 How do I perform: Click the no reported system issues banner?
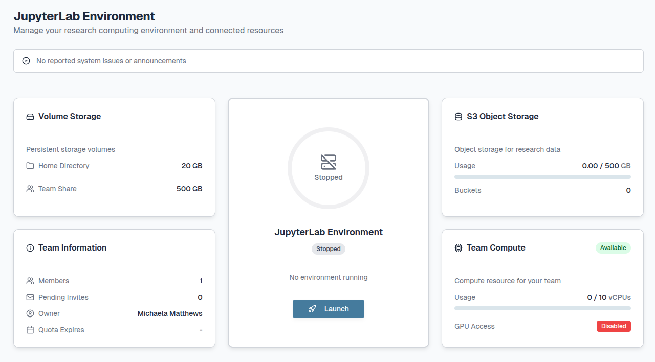point(329,61)
